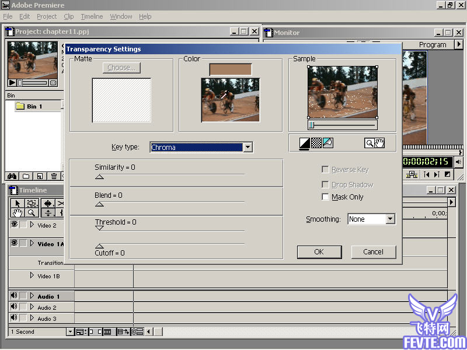Image resolution: width=467 pixels, height=350 pixels.
Task: Click the page peel preview icon
Action: point(327,142)
